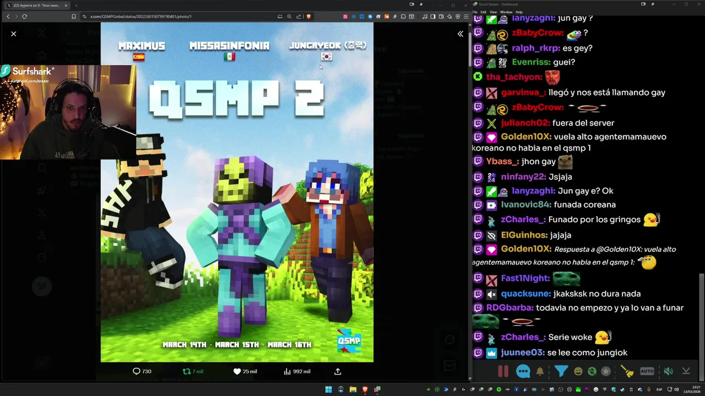The image size is (705, 396).
Task: Toggle the AUTO button
Action: pyautogui.click(x=647, y=371)
